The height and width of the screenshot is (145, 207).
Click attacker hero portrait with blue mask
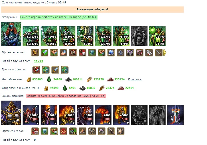click(11, 34)
